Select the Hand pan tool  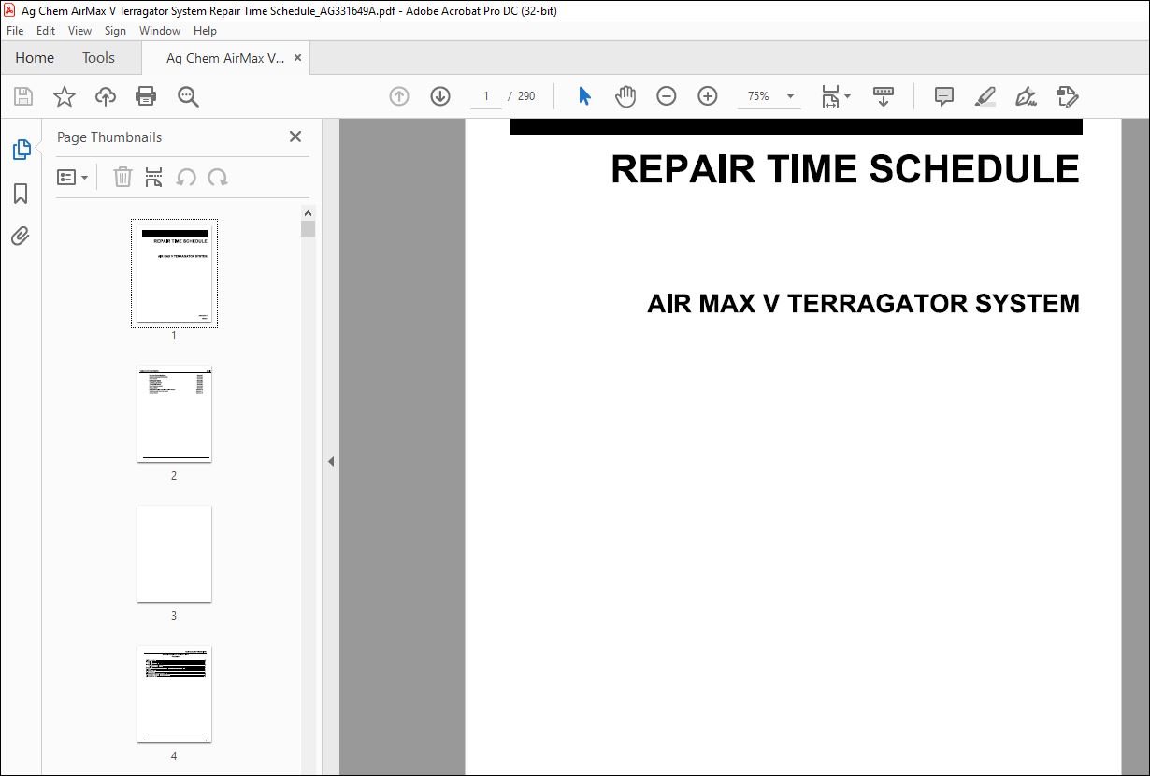click(x=625, y=96)
